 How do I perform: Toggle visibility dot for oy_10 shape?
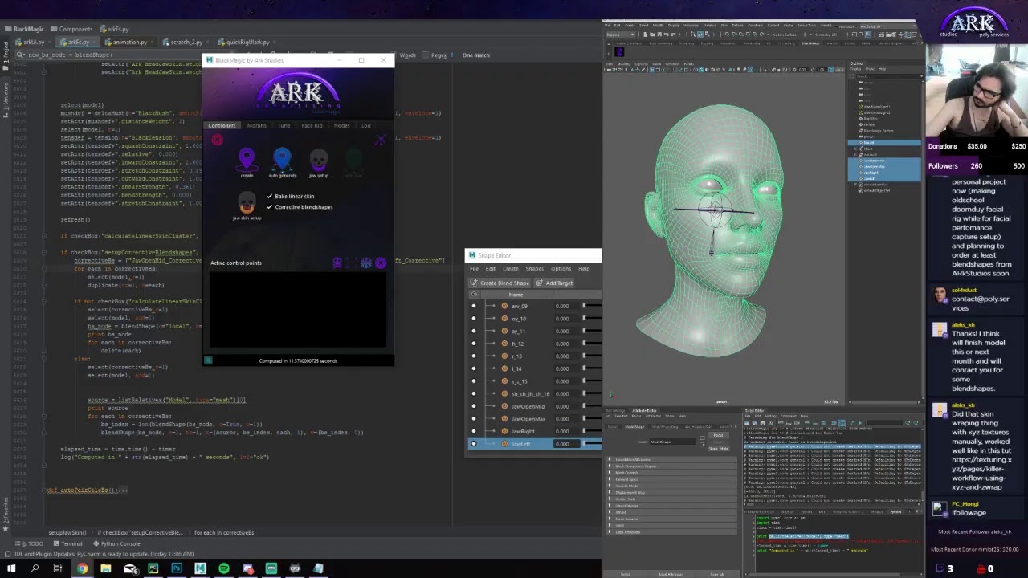click(x=473, y=319)
